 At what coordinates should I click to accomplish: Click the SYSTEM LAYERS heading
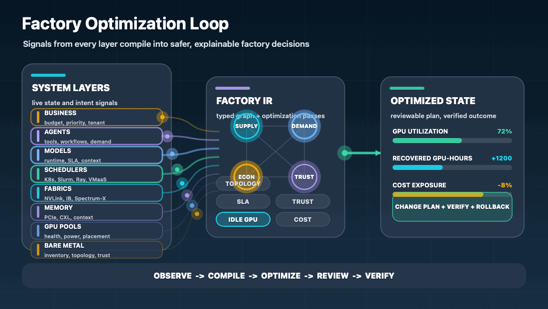coord(71,88)
